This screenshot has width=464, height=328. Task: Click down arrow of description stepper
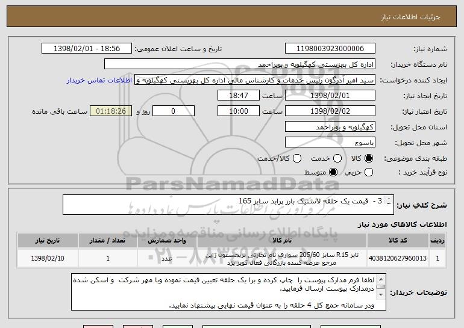[x=389, y=203]
